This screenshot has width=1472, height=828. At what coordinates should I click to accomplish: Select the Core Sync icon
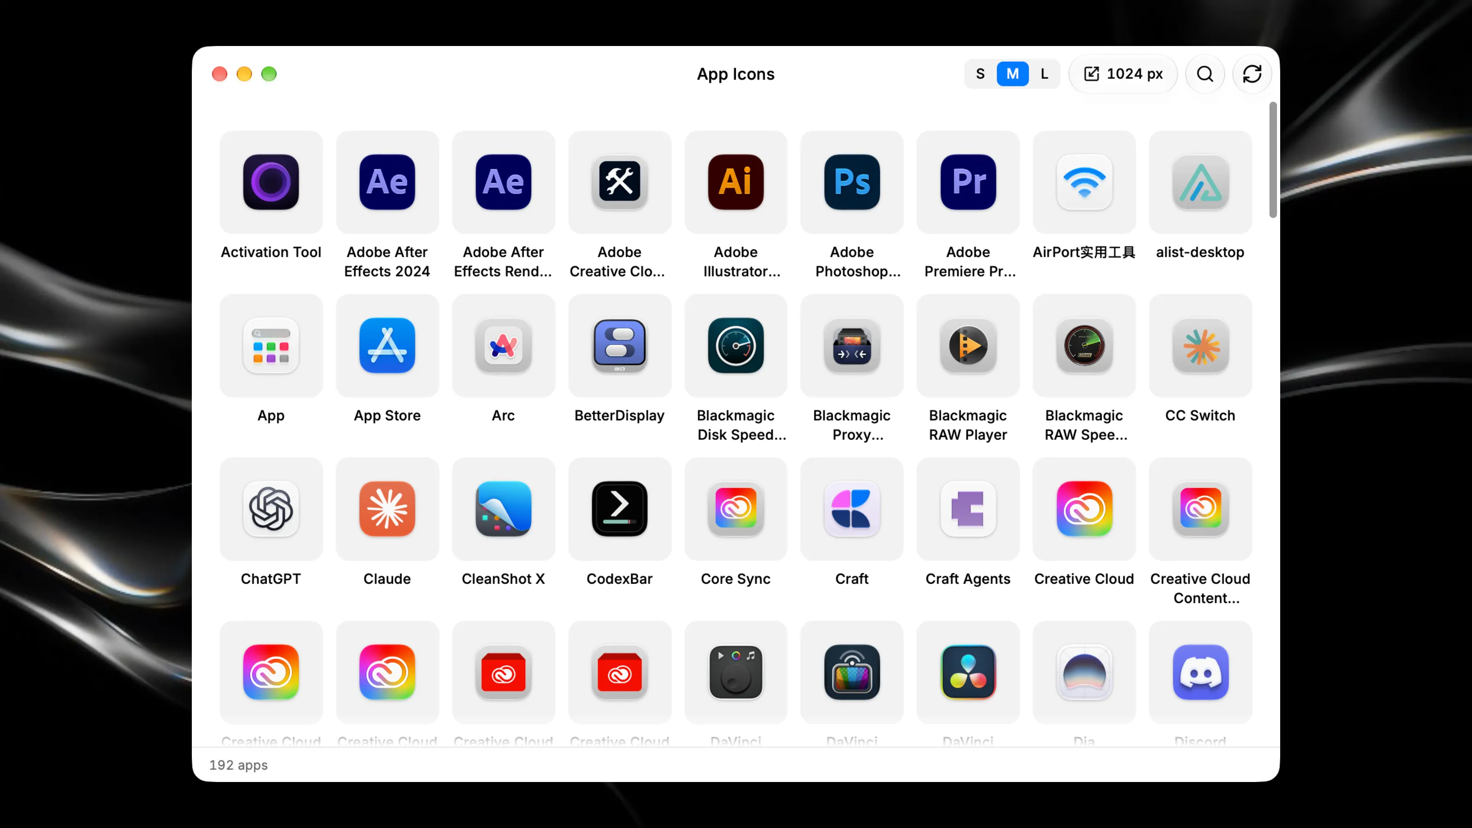[x=736, y=509]
